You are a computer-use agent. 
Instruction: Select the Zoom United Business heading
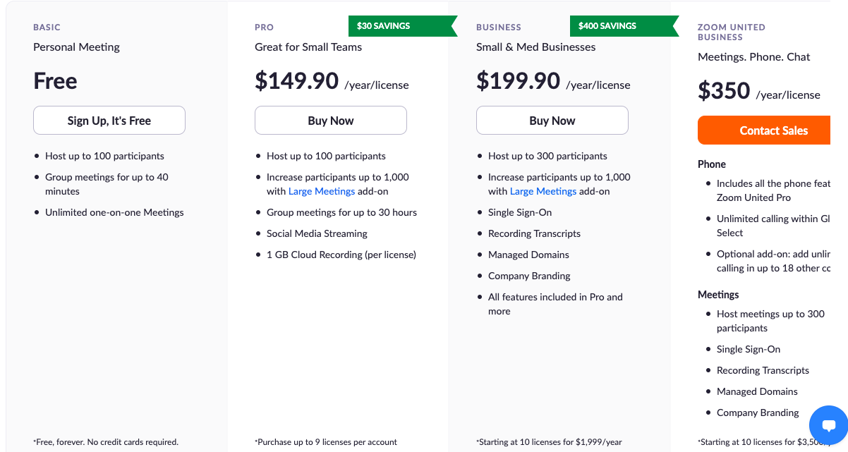click(x=731, y=32)
